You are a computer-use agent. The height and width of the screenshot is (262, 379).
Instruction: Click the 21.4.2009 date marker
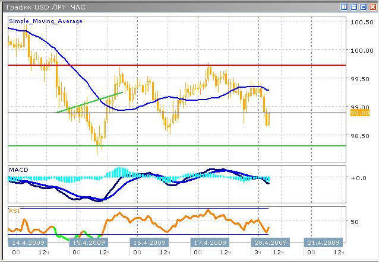pos(324,242)
